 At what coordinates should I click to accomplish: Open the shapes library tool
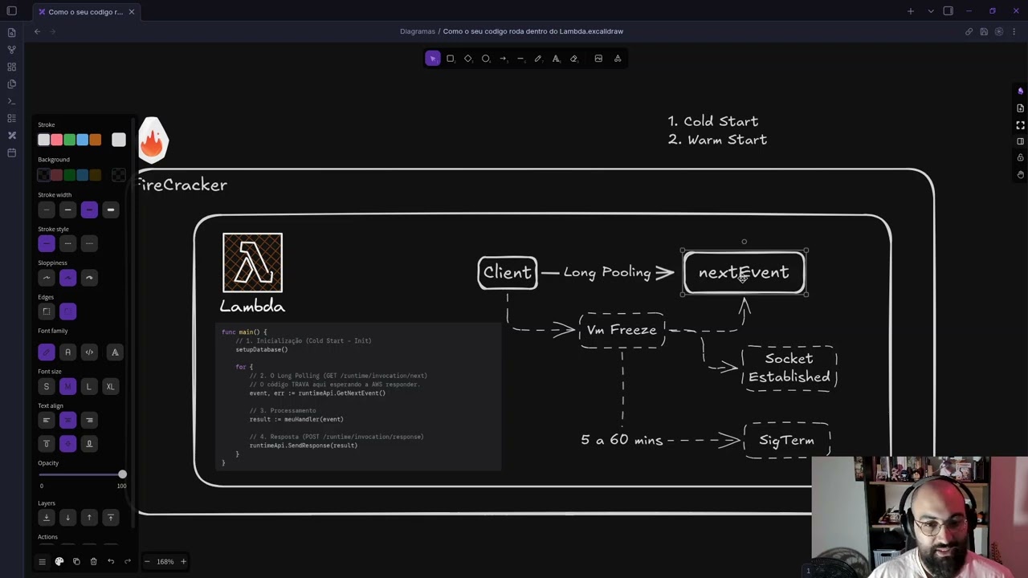click(x=618, y=59)
